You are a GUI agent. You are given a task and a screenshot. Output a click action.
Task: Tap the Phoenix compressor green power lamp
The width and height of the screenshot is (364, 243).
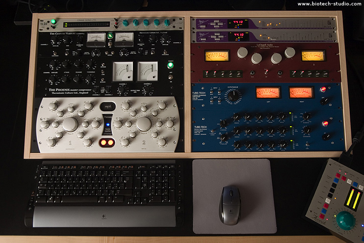(170, 65)
